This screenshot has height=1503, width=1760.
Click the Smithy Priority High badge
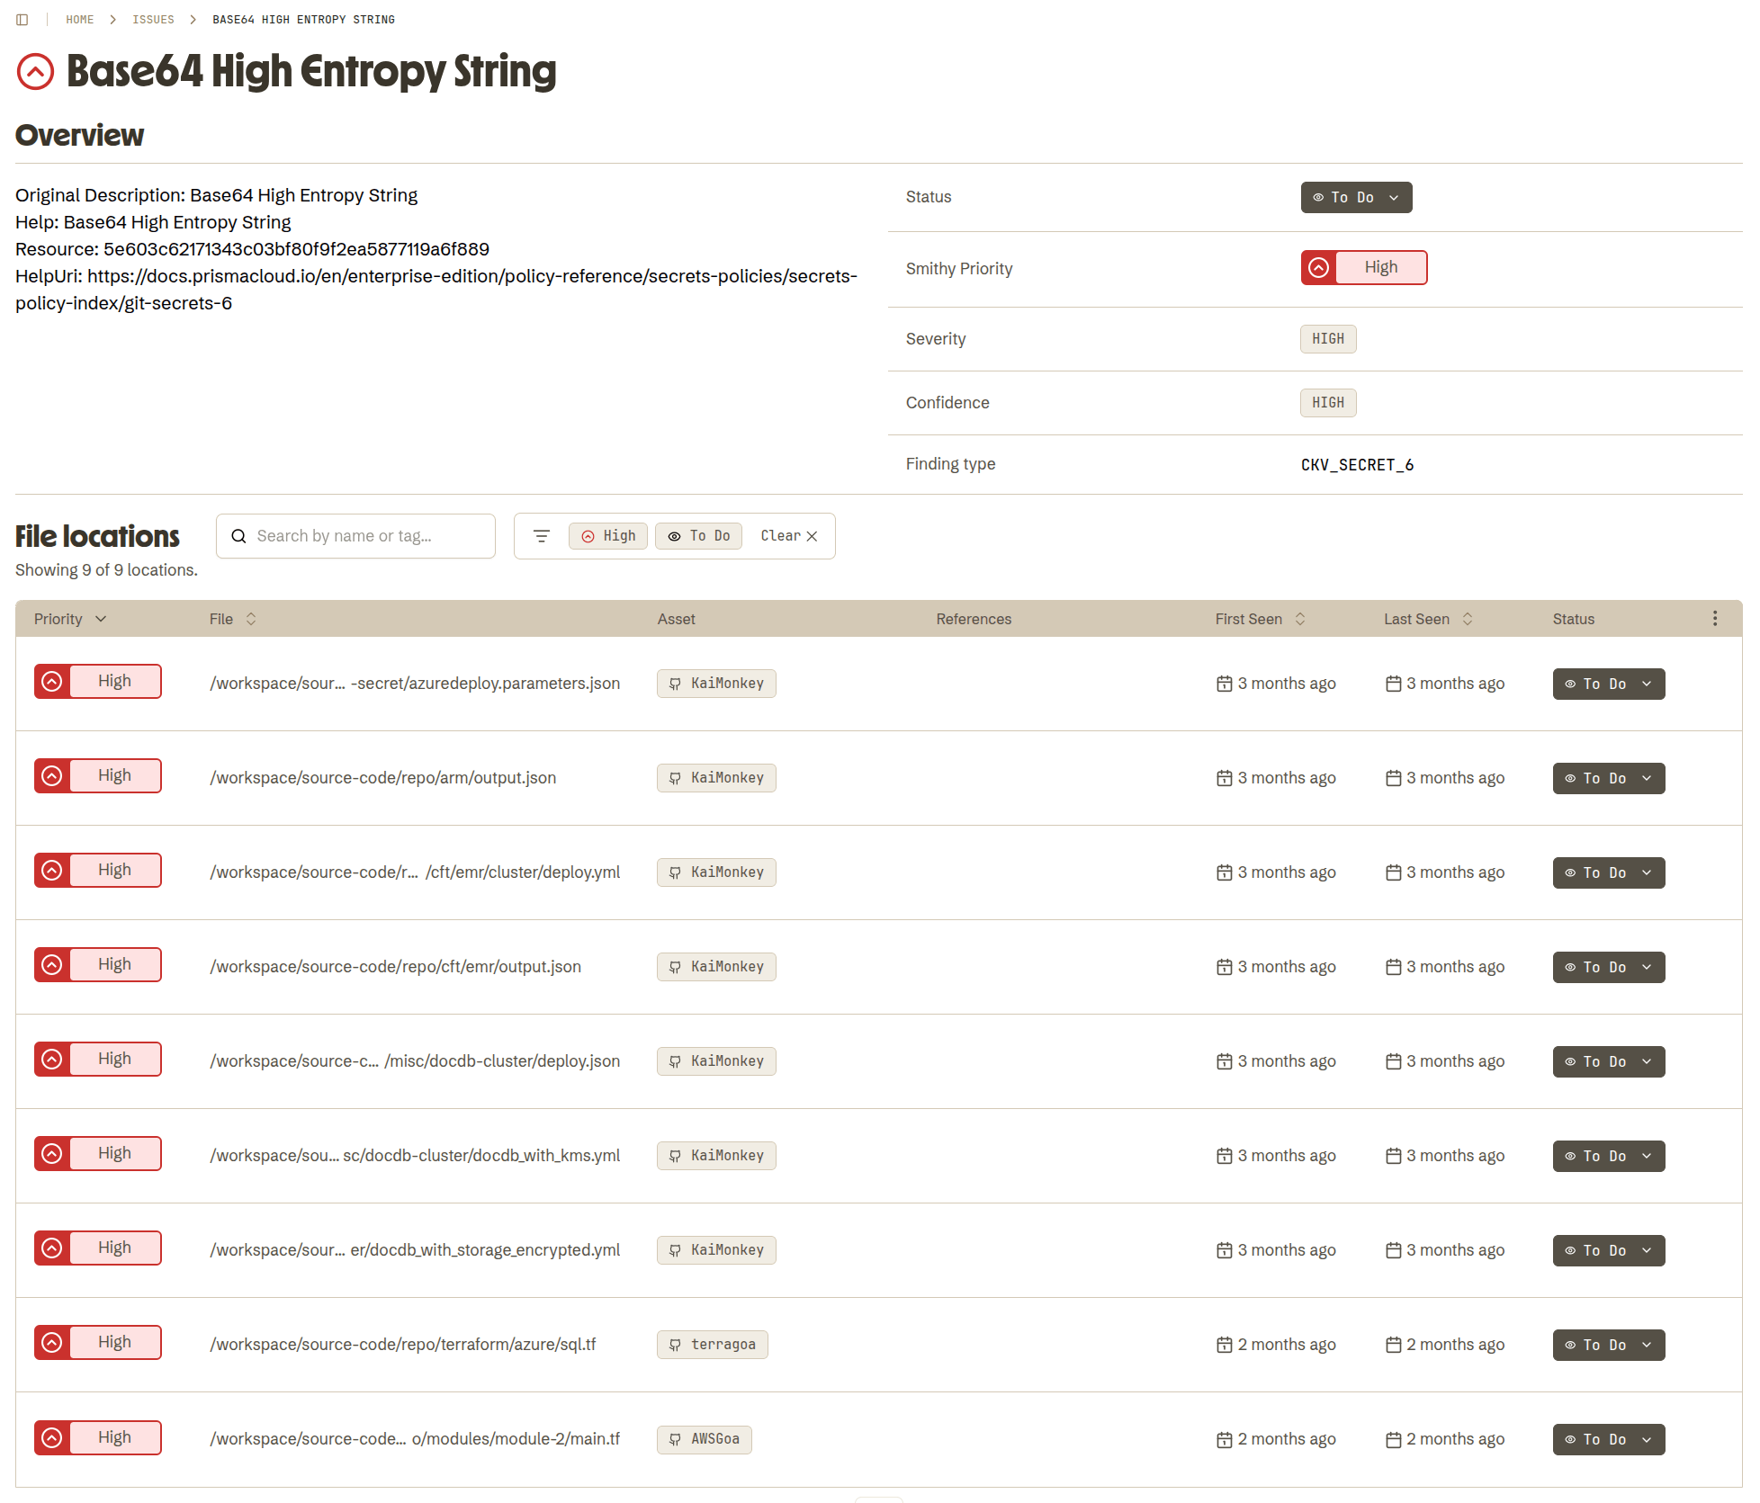click(x=1363, y=268)
